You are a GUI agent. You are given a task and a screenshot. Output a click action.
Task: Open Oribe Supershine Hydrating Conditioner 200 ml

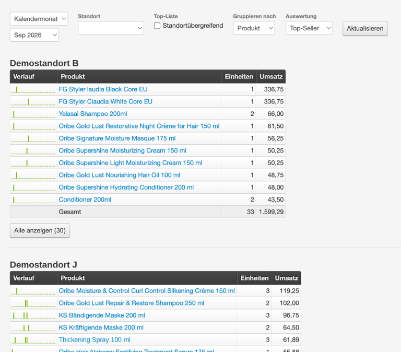[x=126, y=187]
